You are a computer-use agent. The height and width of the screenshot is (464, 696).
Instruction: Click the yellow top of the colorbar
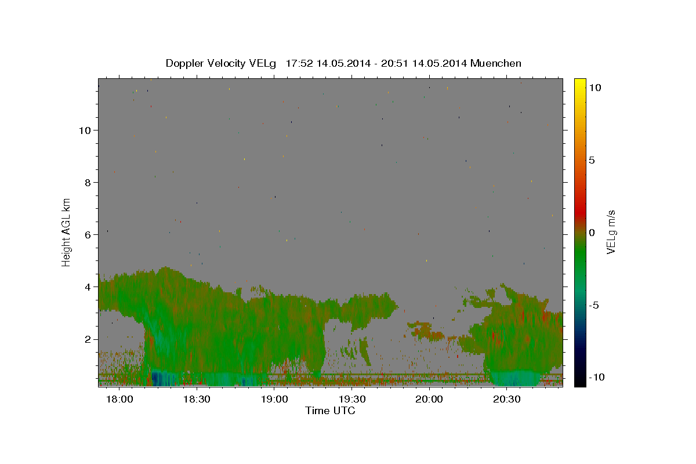tap(580, 84)
